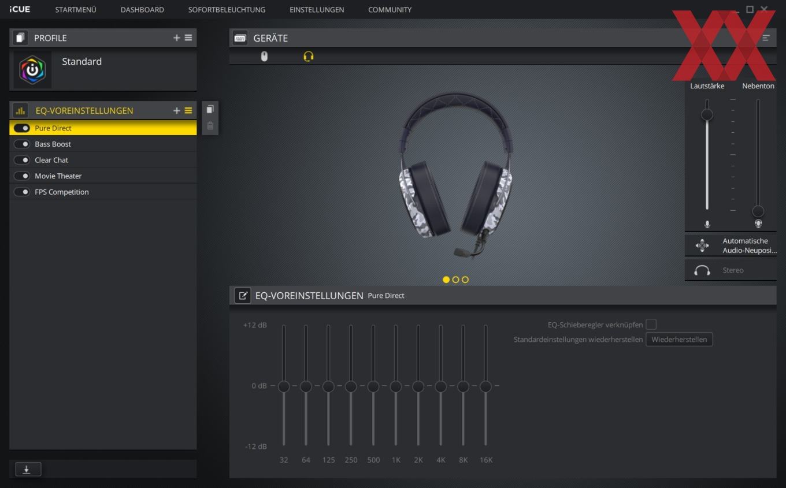Select the second carousel dot

[455, 280]
